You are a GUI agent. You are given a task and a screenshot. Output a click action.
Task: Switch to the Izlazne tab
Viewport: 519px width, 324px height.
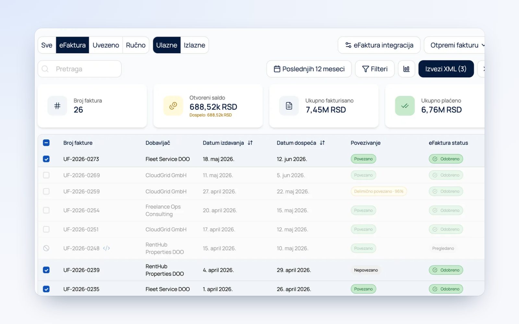tap(194, 45)
